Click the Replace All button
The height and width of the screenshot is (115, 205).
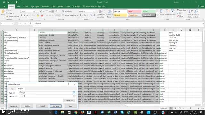click(13, 106)
